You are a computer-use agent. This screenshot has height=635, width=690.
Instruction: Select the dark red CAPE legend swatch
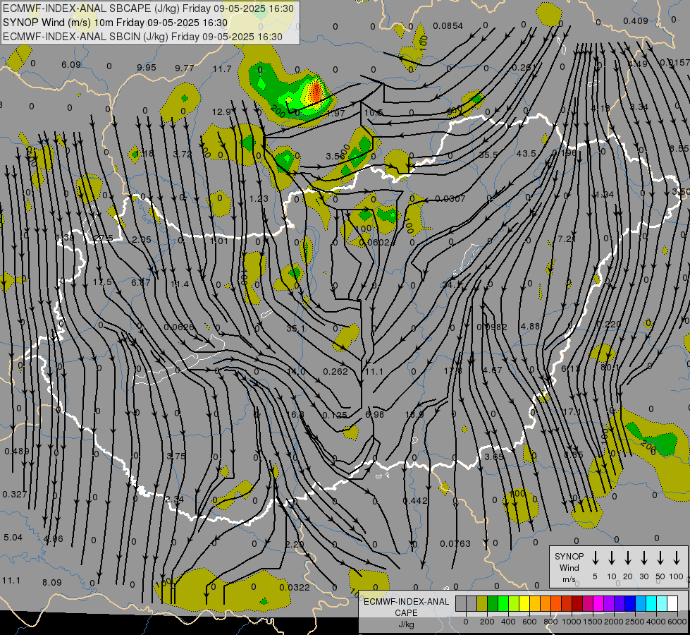[x=577, y=604]
